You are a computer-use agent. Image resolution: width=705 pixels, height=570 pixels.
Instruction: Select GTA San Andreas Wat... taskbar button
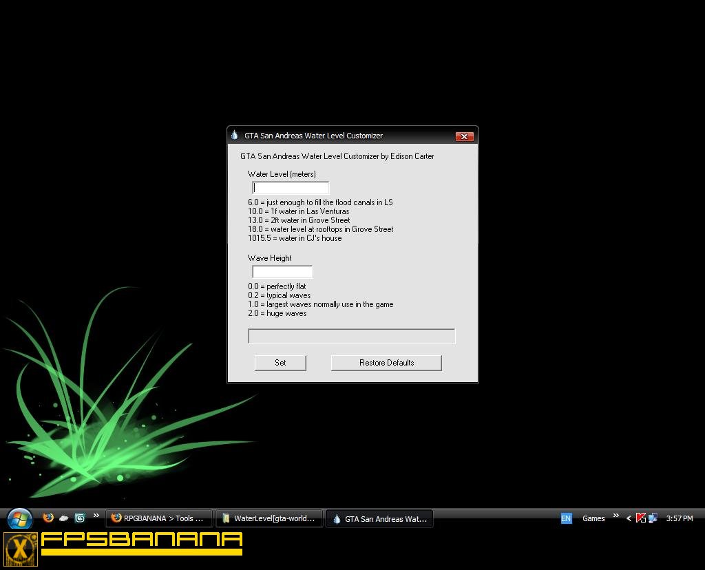(379, 519)
